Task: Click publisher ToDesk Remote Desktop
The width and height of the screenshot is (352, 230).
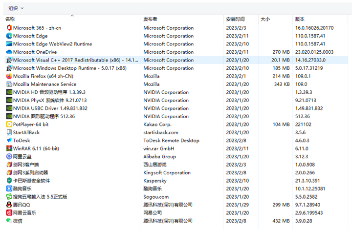Action: point(171,141)
